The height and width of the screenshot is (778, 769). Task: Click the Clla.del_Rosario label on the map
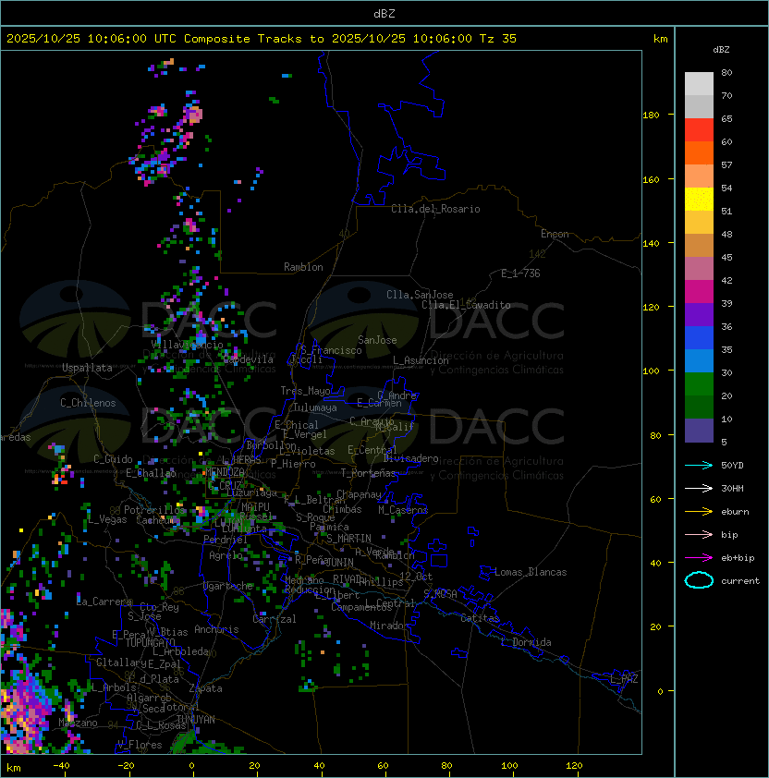435,209
